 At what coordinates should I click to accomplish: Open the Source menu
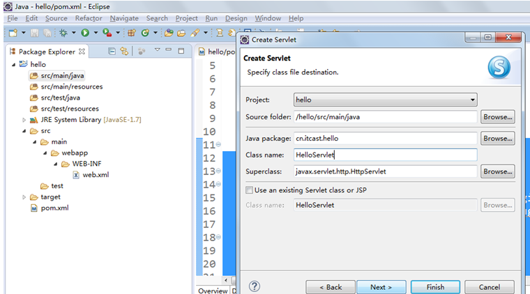[56, 18]
